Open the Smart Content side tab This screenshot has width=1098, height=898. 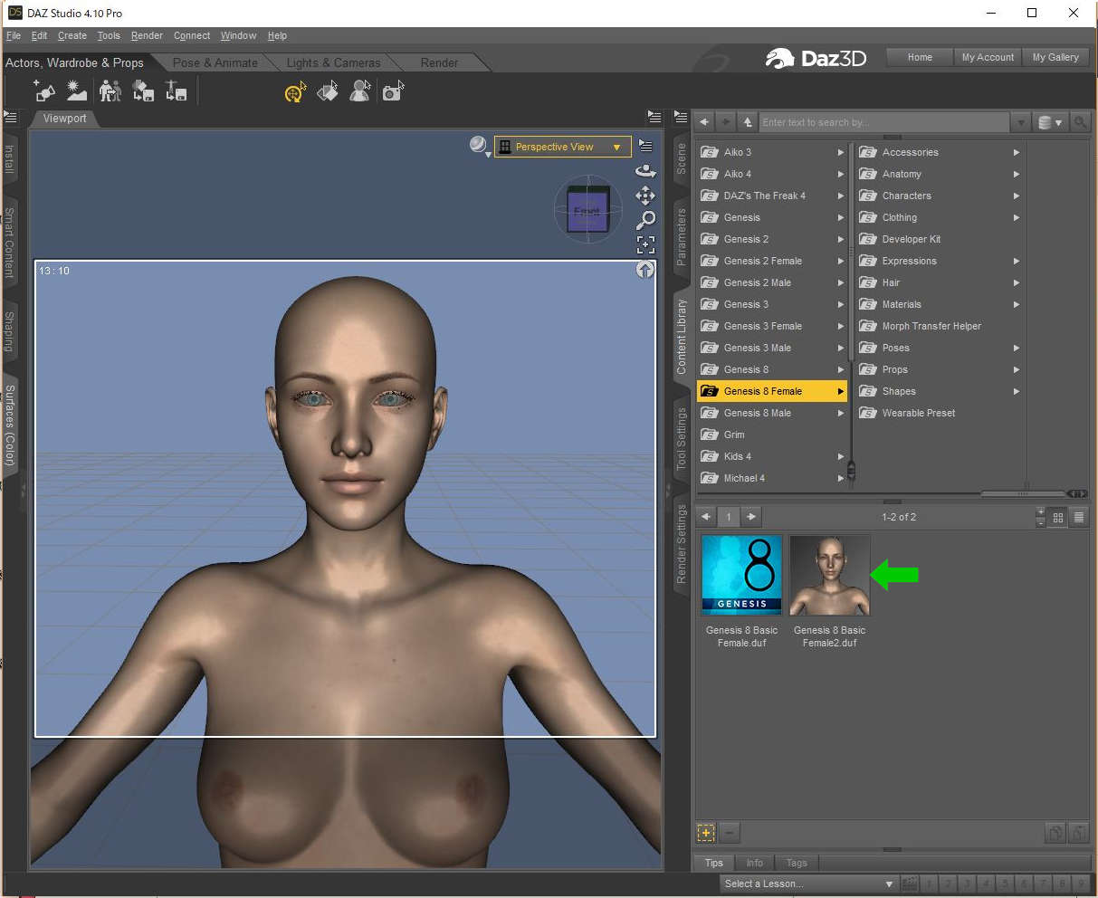coord(9,242)
